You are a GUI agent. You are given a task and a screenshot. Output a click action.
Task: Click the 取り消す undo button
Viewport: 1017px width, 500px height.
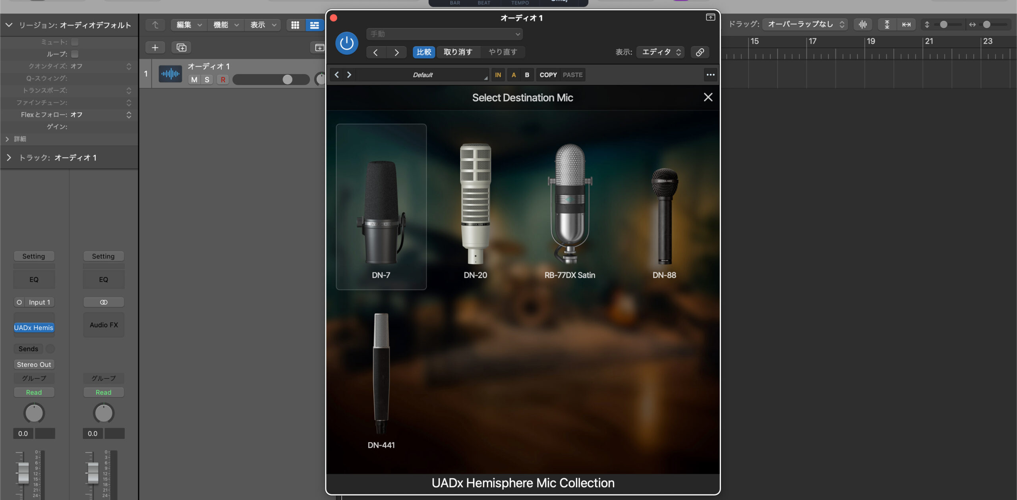pyautogui.click(x=458, y=52)
